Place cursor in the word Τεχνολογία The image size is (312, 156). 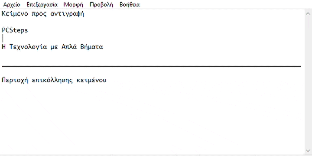point(28,47)
